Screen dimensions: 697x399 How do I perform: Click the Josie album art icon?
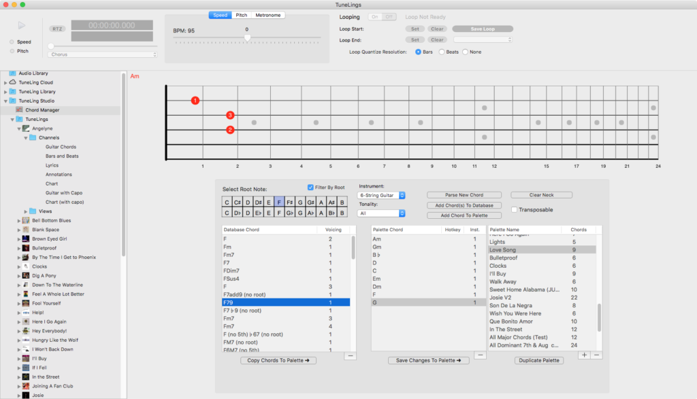pos(26,395)
